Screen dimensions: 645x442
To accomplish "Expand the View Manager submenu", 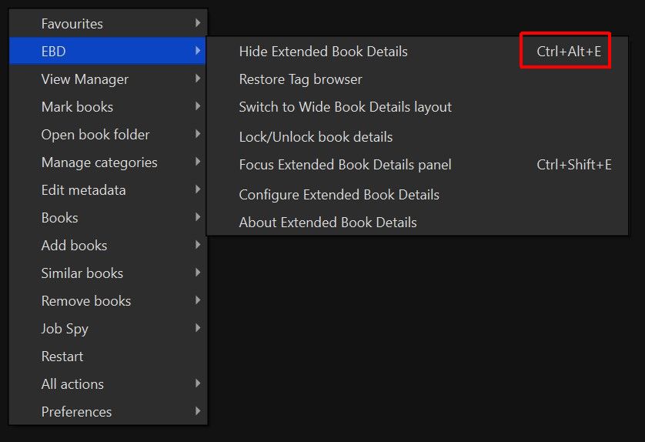I will [x=85, y=79].
